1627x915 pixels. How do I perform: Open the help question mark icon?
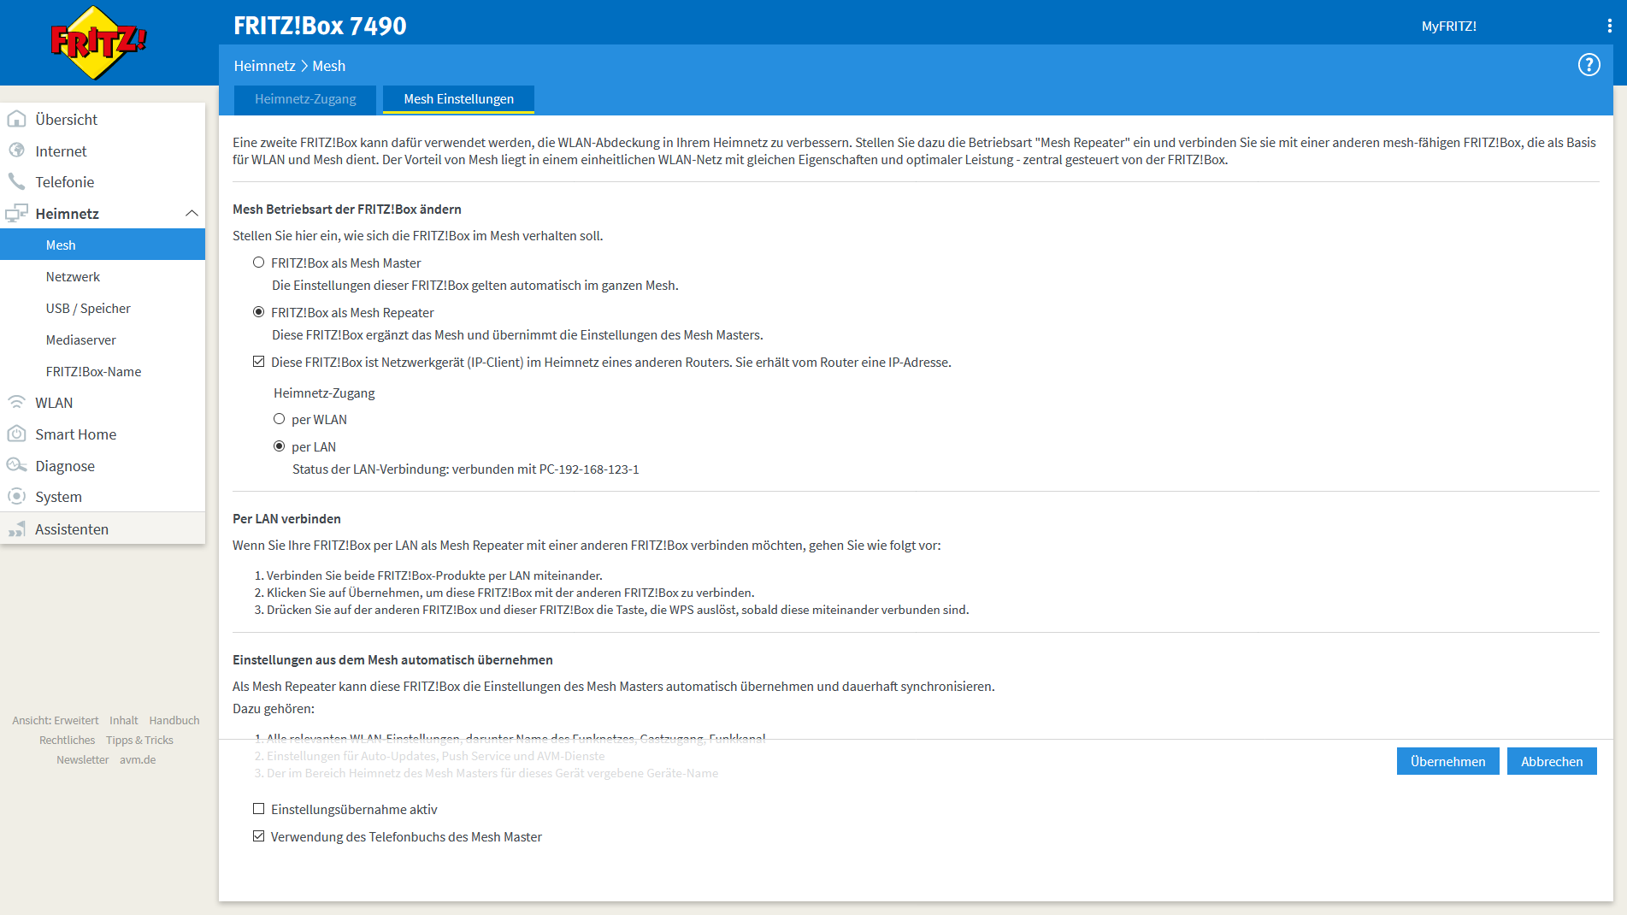pos(1589,65)
